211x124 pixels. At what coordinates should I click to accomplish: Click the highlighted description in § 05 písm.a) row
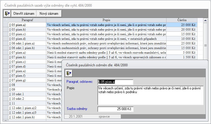point(106,25)
